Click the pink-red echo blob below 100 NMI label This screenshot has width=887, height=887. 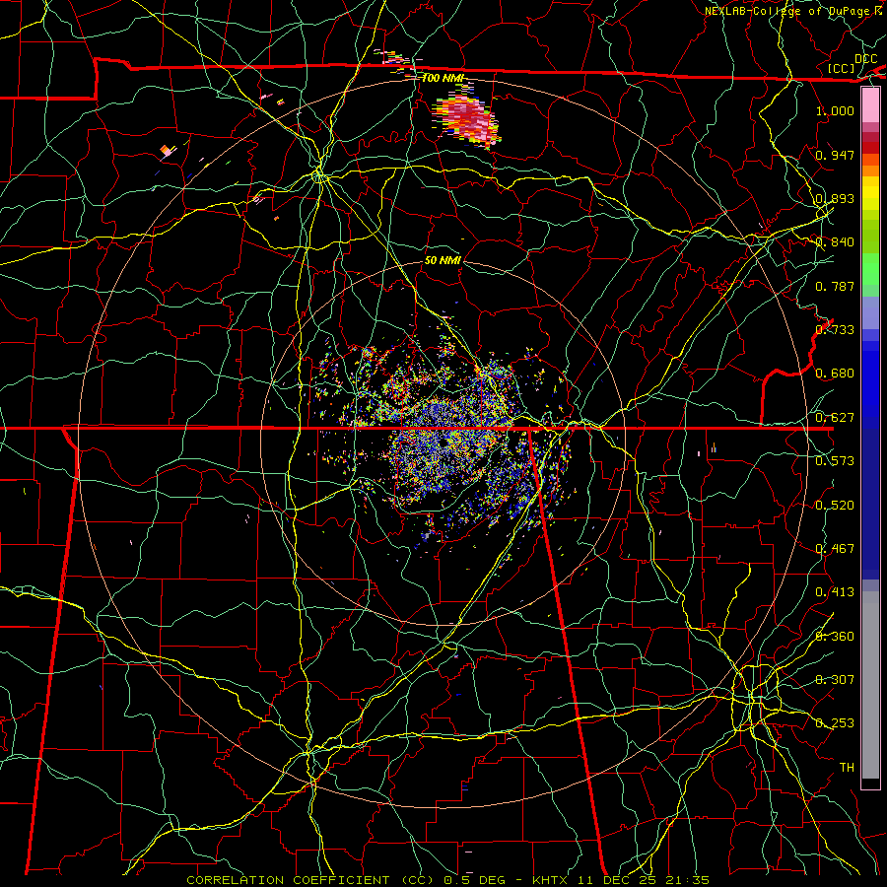tap(467, 120)
